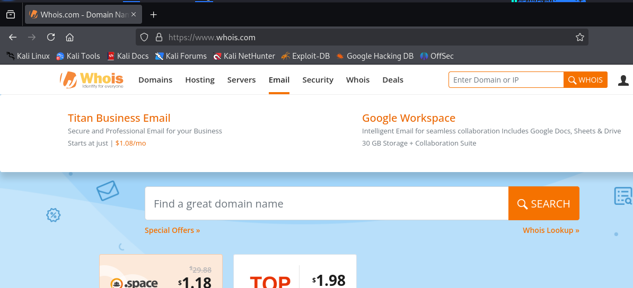Click the orange WHOIS lookup button
Viewport: 633px width, 288px height.
click(585, 80)
